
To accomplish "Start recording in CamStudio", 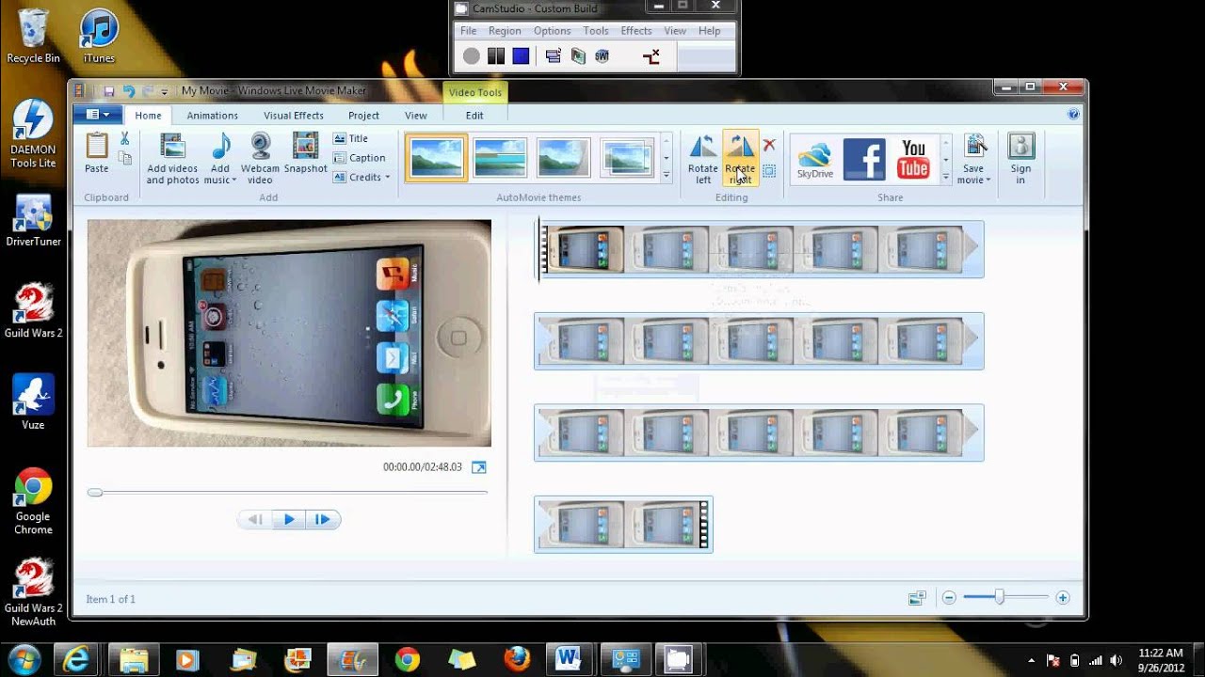I will pyautogui.click(x=472, y=56).
